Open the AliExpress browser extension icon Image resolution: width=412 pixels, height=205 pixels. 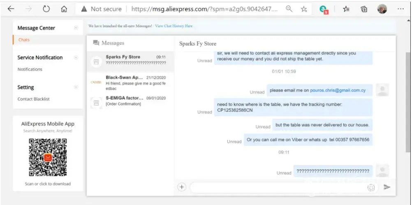tap(324, 10)
